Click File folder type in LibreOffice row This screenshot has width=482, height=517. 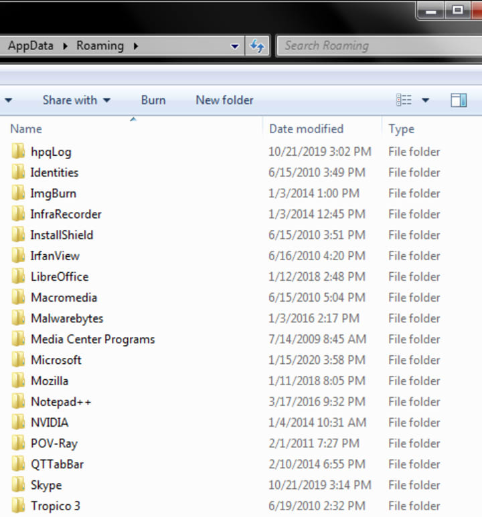(414, 277)
